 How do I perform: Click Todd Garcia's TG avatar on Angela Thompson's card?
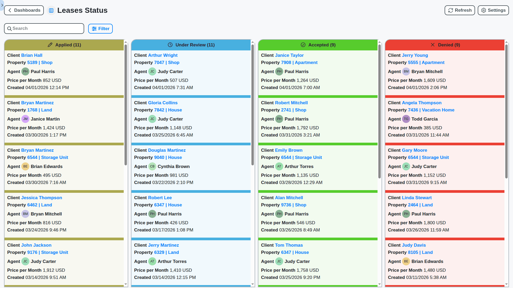pyautogui.click(x=406, y=119)
